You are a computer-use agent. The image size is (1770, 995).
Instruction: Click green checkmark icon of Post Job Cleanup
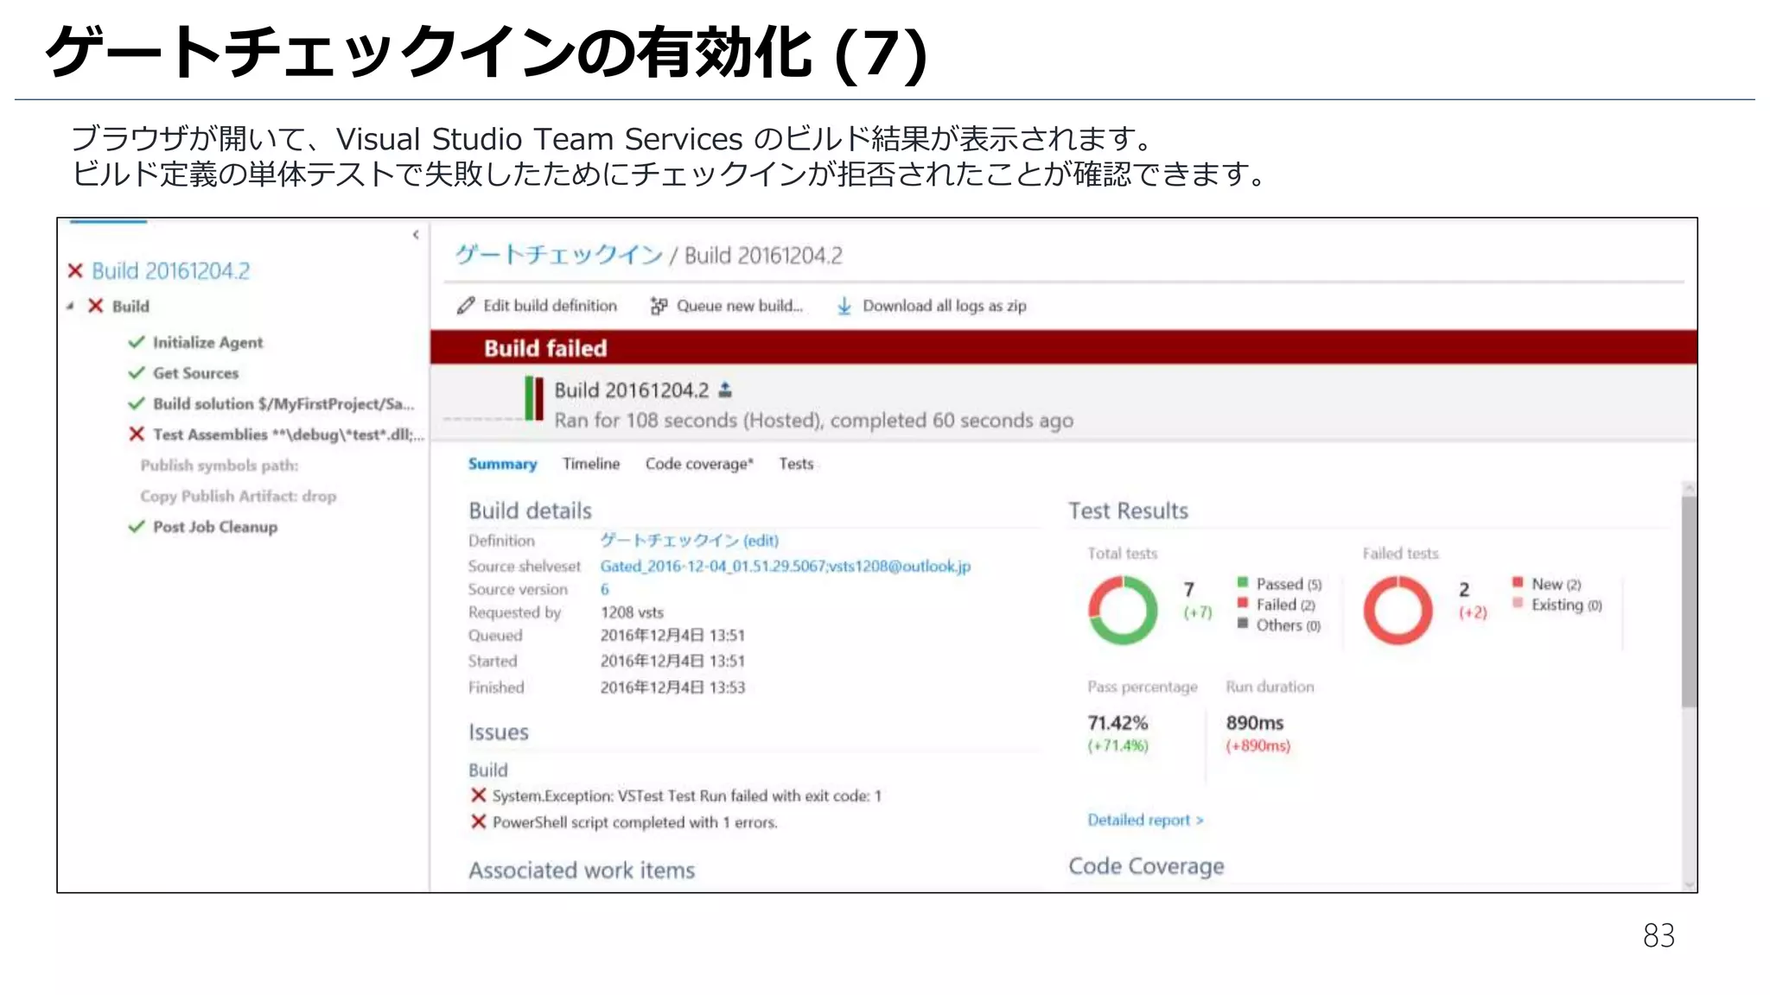tap(137, 527)
